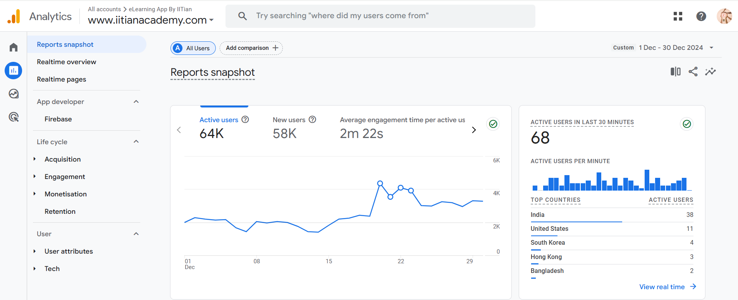The image size is (738, 300).
Task: Collapse the Life cycle section
Action: pyautogui.click(x=136, y=142)
